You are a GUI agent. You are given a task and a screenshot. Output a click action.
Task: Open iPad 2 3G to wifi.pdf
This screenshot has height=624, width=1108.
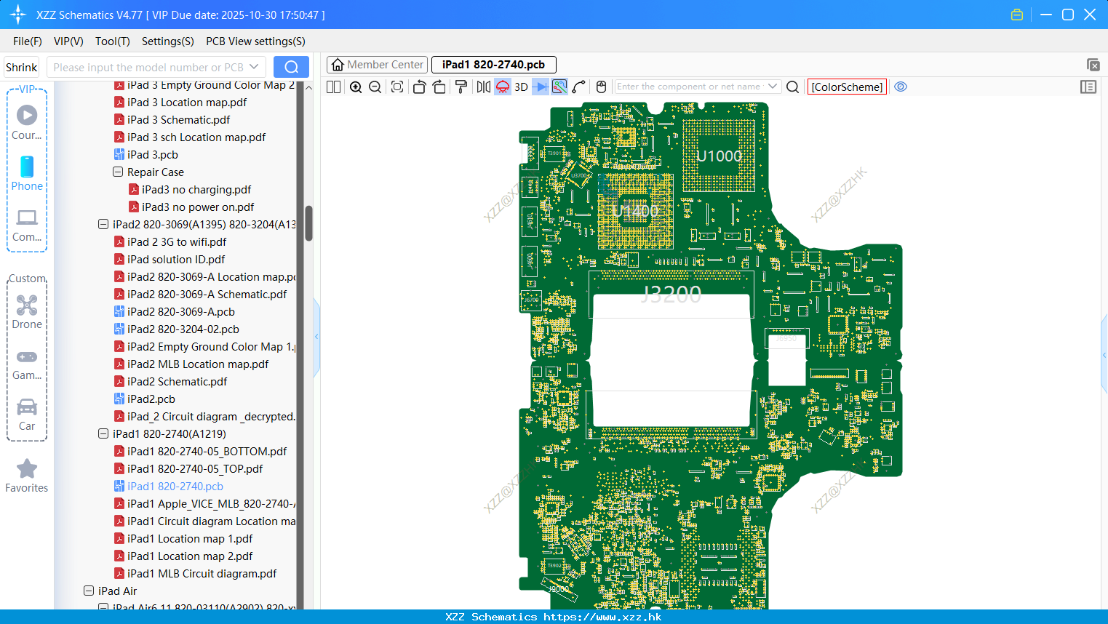click(x=170, y=241)
